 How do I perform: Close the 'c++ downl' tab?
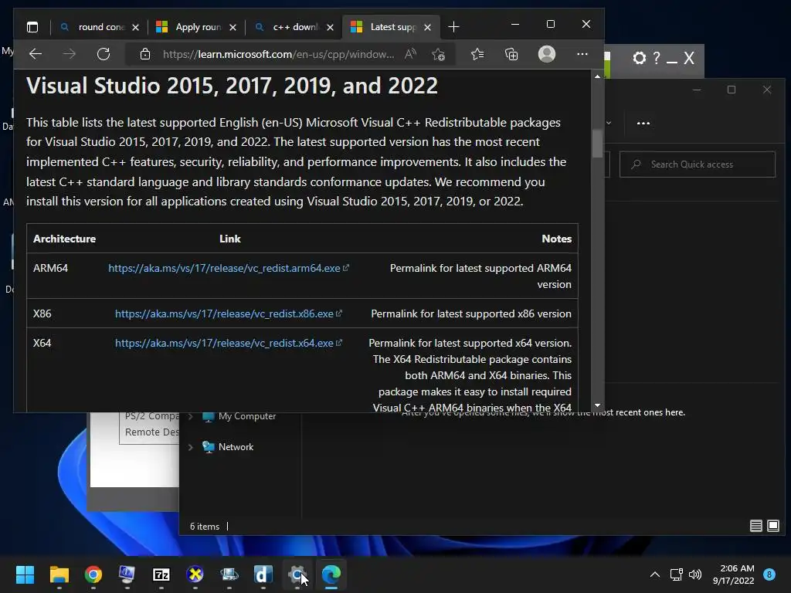(x=330, y=27)
